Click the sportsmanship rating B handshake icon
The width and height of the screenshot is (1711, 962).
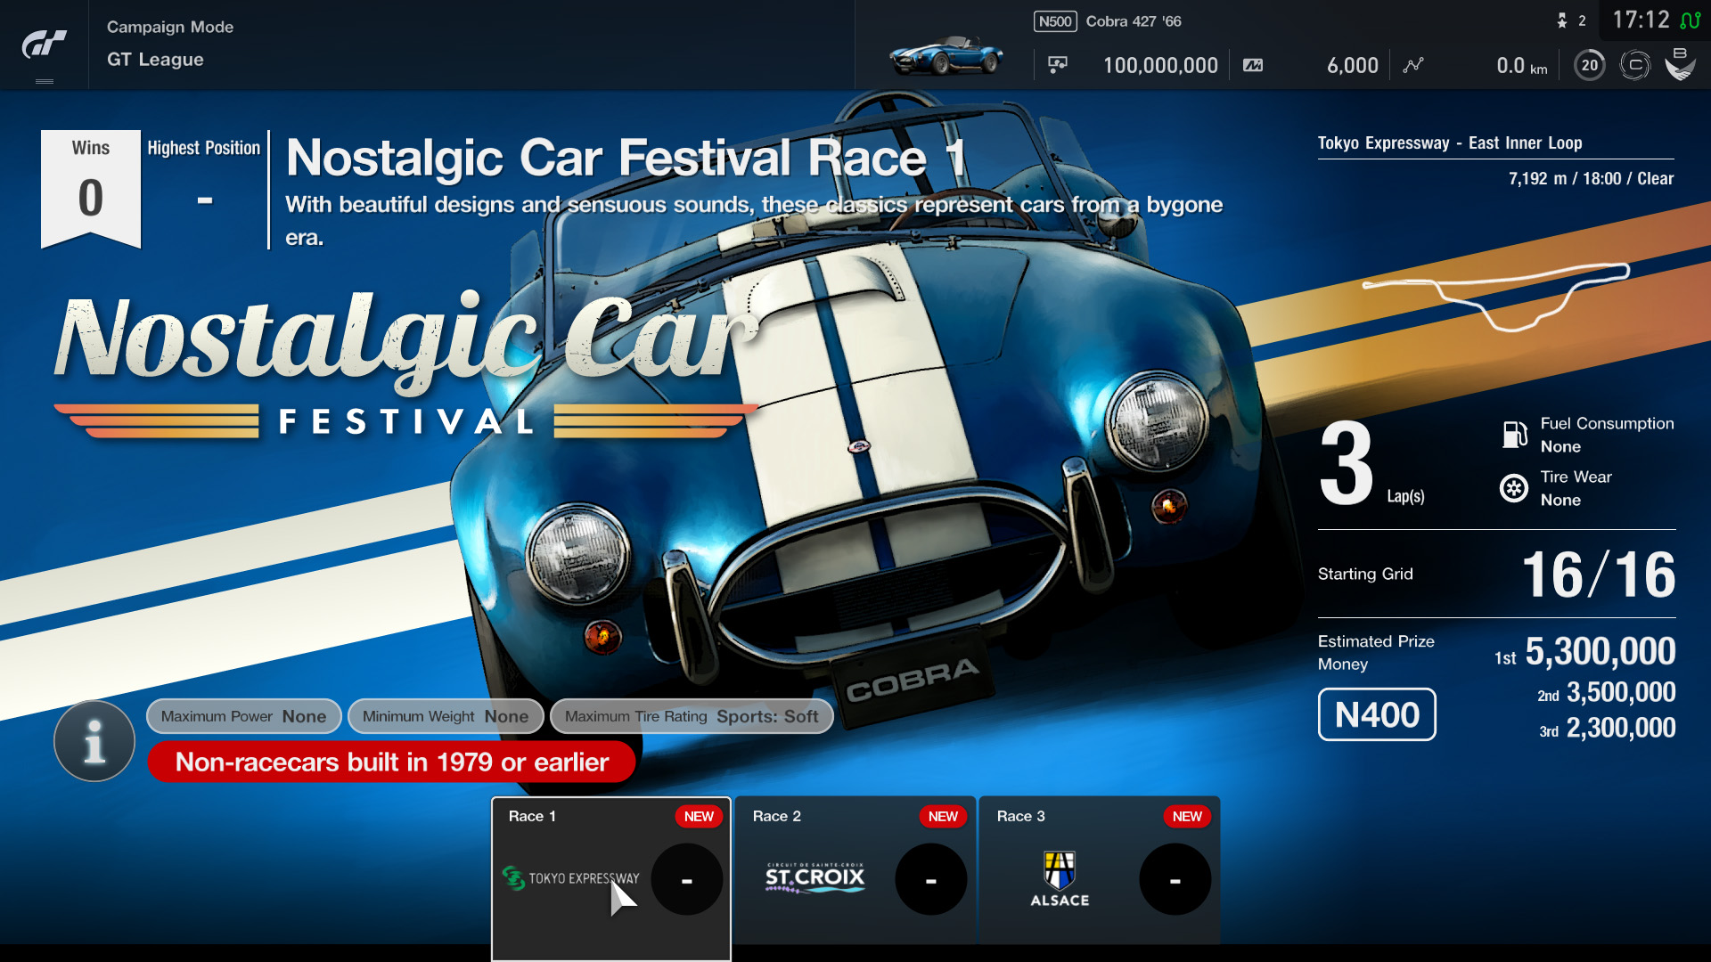[1680, 65]
